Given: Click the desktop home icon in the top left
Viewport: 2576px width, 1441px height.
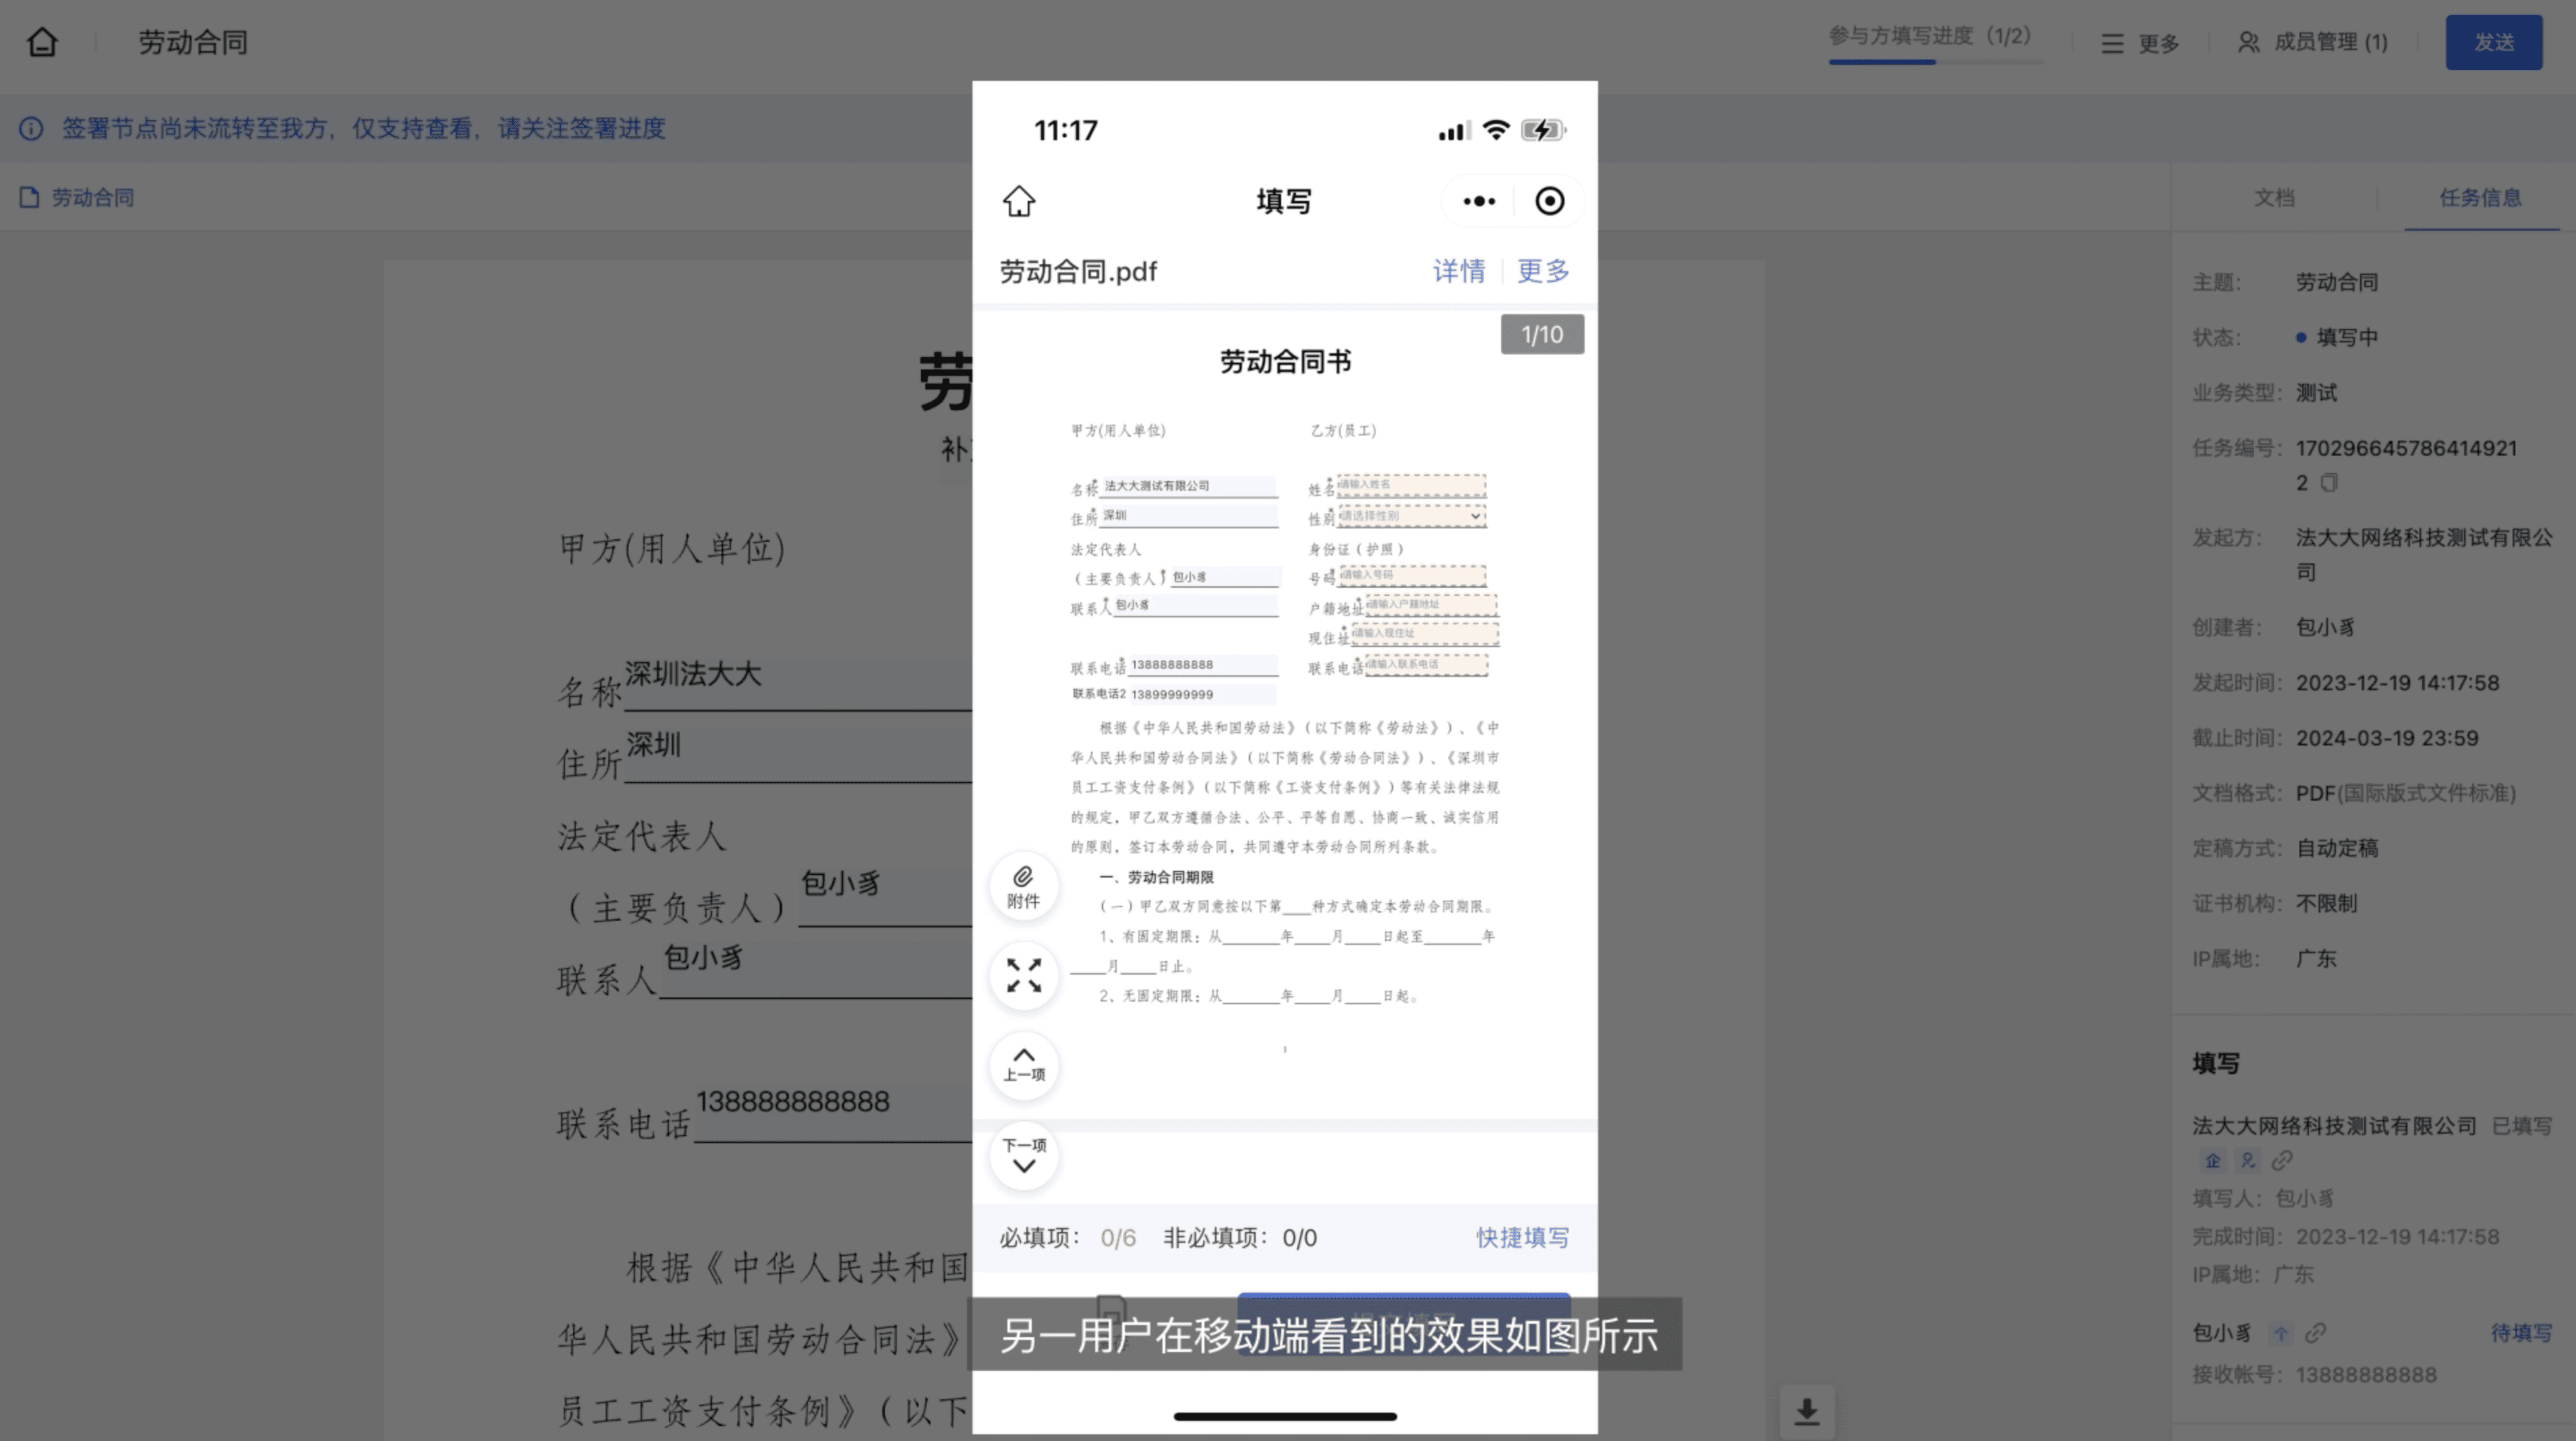Looking at the screenshot, I should click(42, 42).
